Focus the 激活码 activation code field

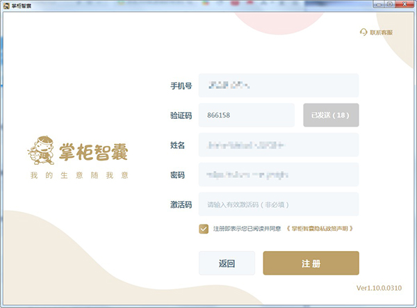(x=279, y=204)
